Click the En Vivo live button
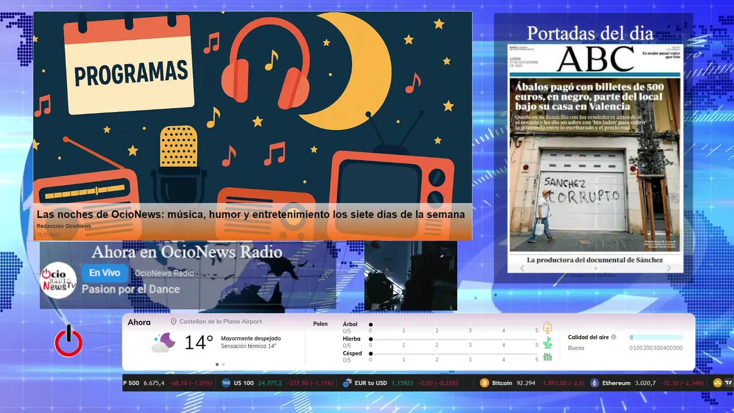This screenshot has height=413, width=734. point(104,273)
